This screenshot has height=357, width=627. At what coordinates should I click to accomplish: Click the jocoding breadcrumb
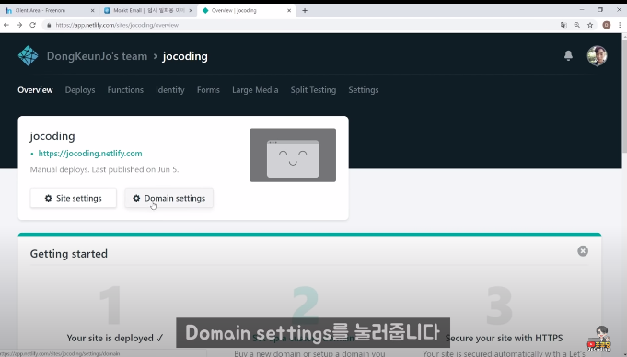[x=185, y=56]
